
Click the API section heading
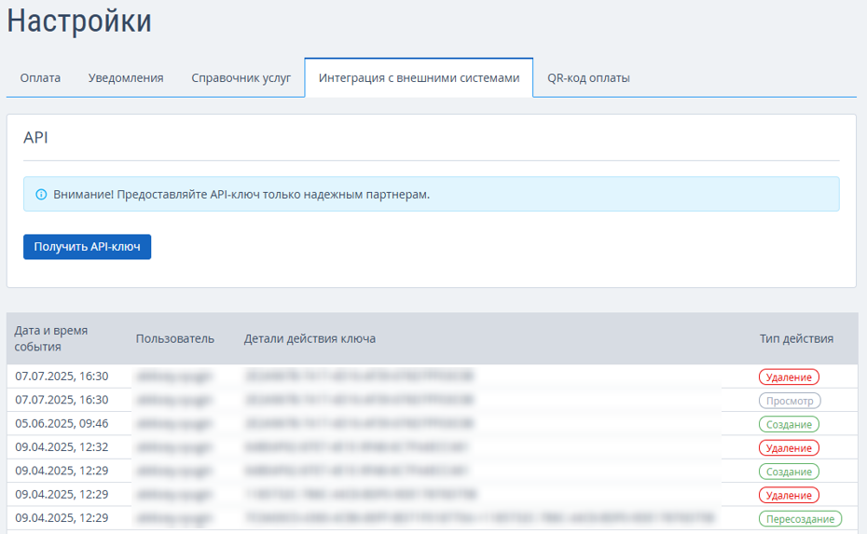(x=36, y=137)
